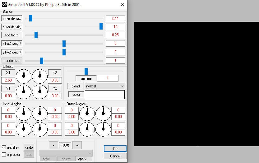The image size is (259, 163).
Task: Click the gamma slider handle
Action: (86, 72)
